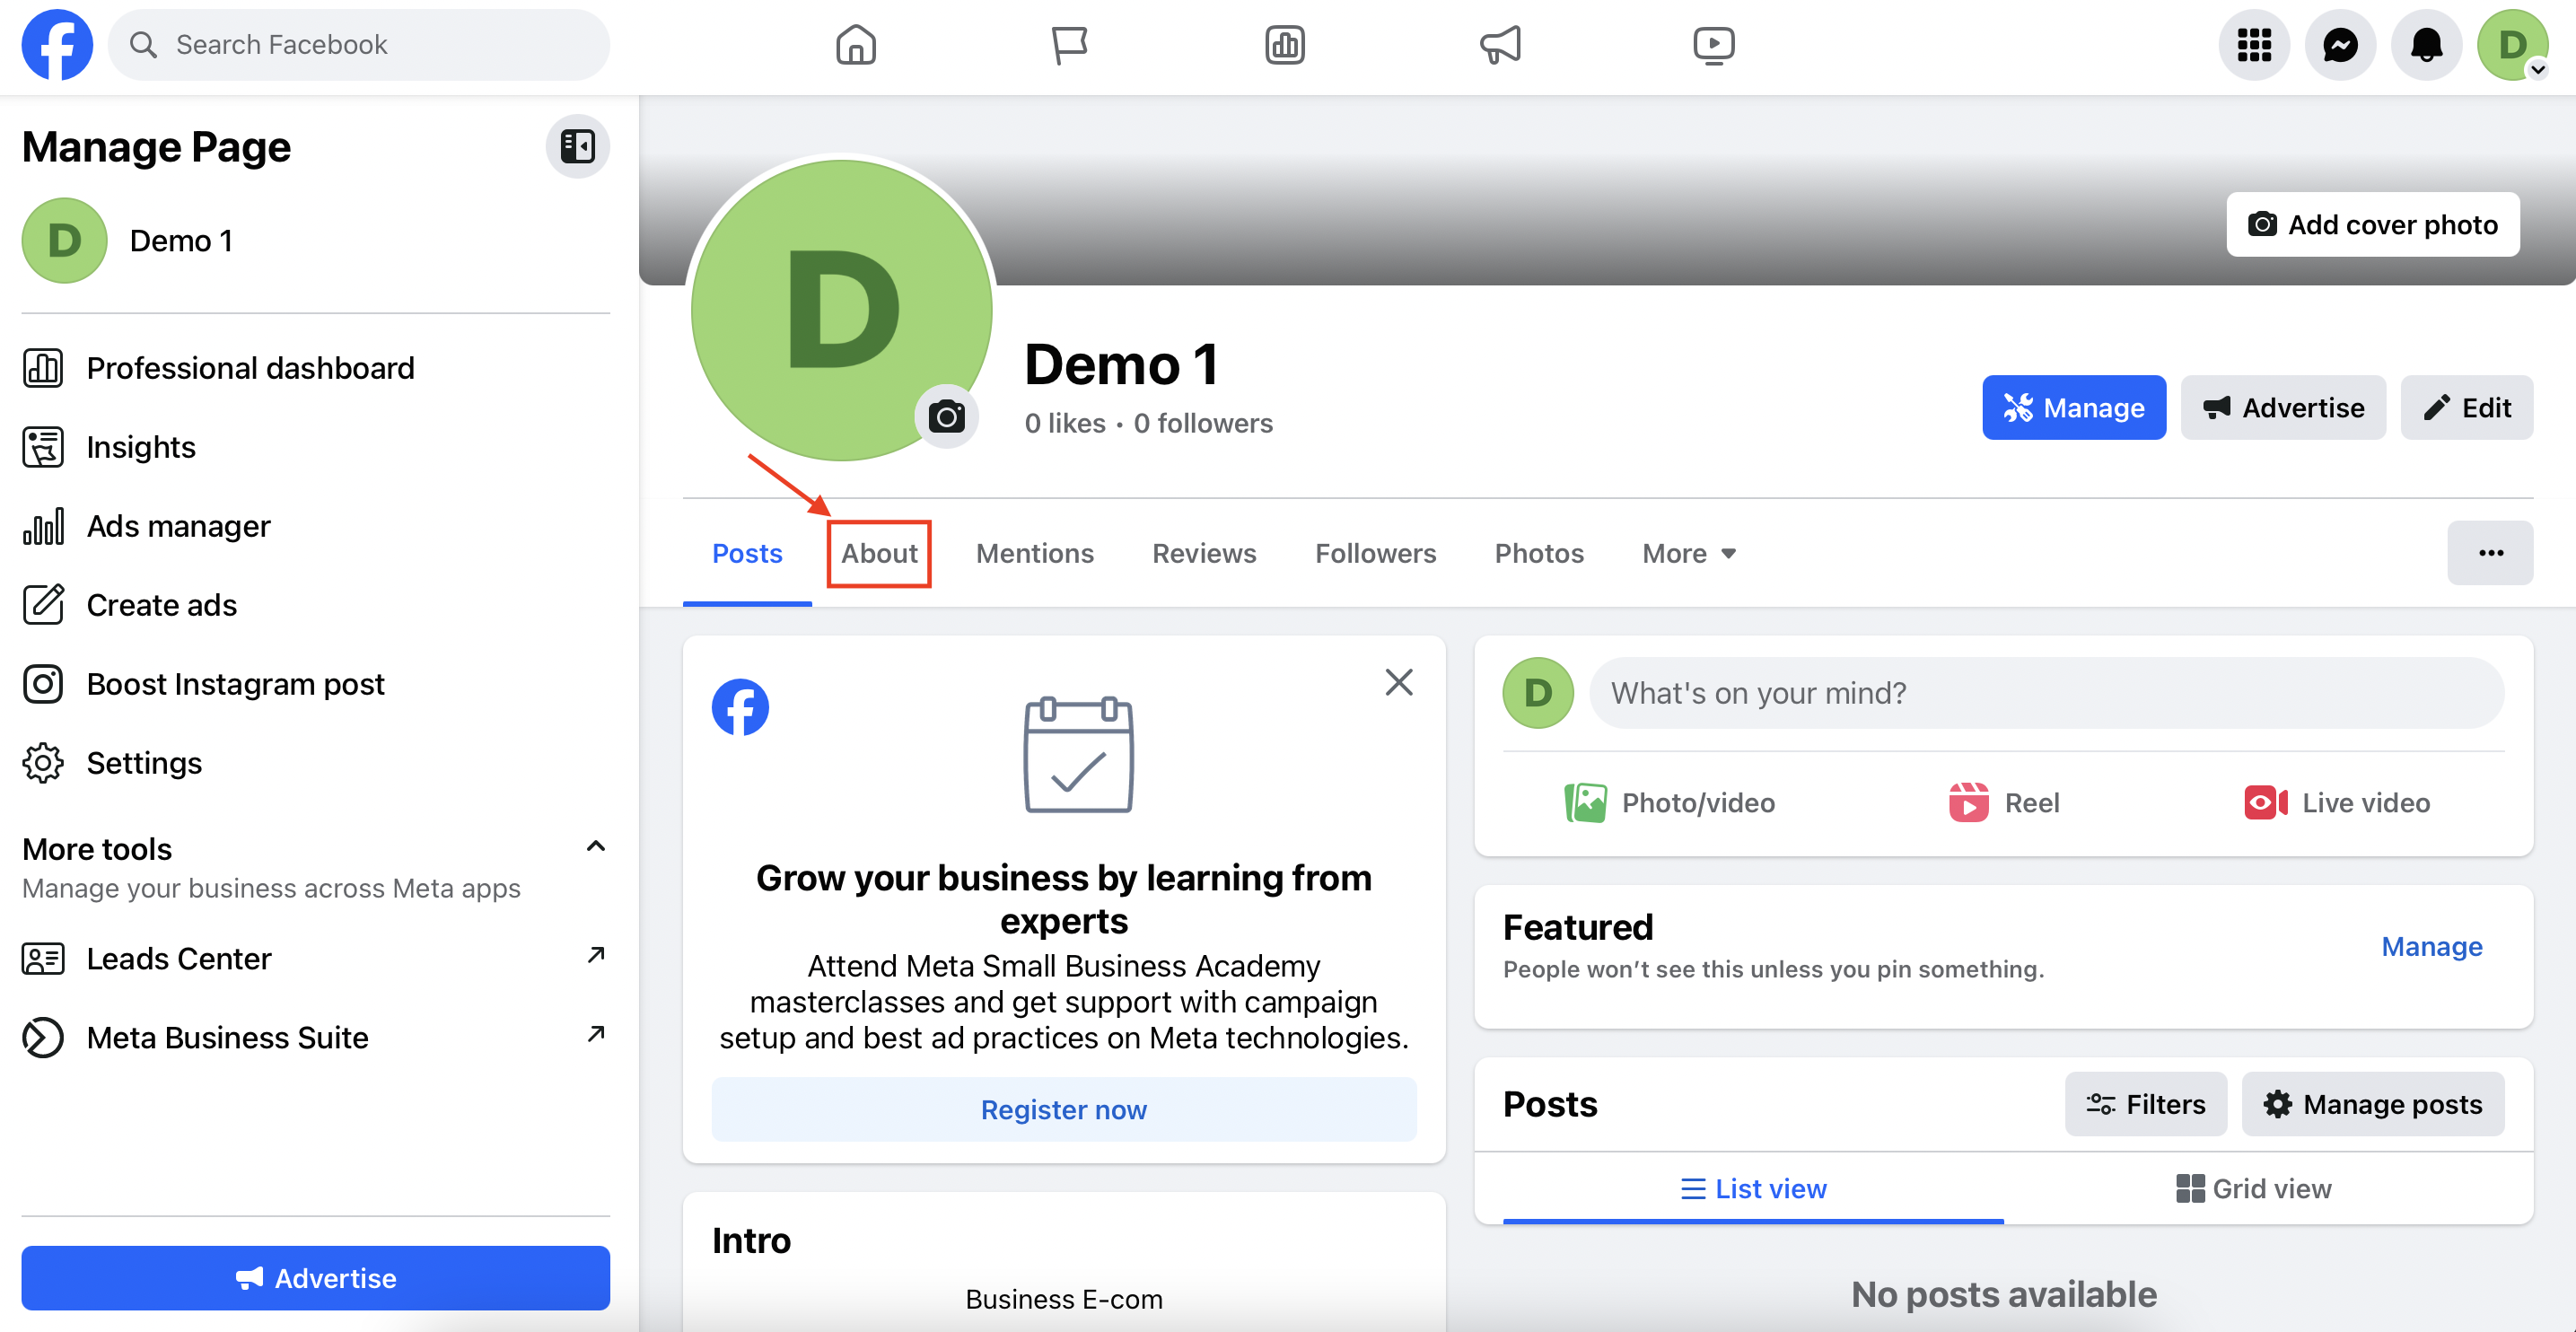The width and height of the screenshot is (2576, 1332).
Task: Open the Messenger icon in top bar
Action: (2340, 45)
